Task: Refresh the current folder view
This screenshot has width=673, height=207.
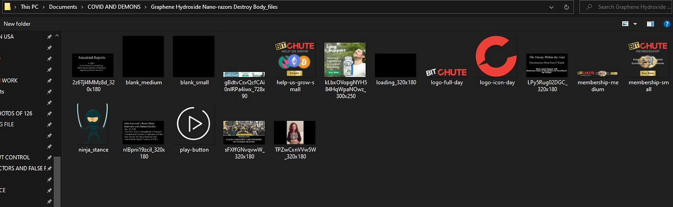Action: [566, 7]
